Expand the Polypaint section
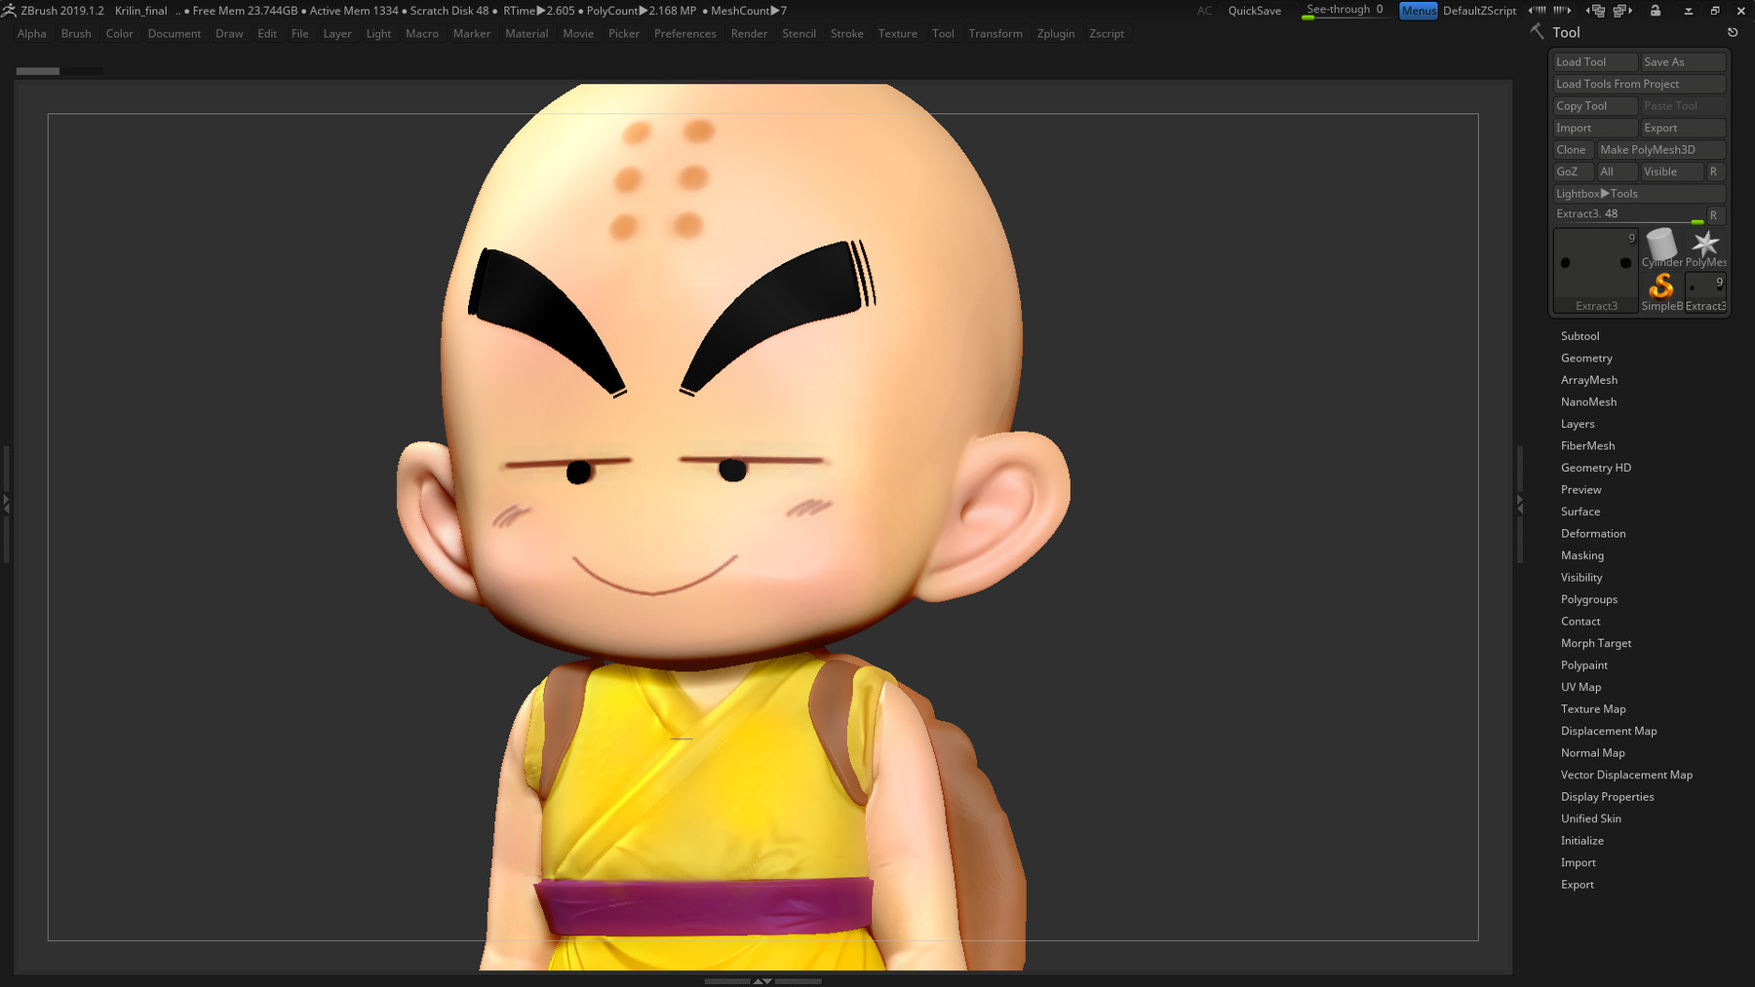1755x987 pixels. 1584,665
